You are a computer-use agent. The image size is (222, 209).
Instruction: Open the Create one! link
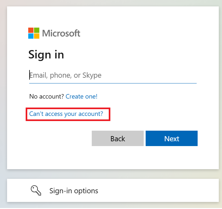pos(81,97)
